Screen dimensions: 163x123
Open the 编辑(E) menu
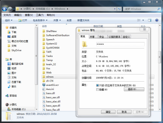pyautogui.click(x=18, y=15)
